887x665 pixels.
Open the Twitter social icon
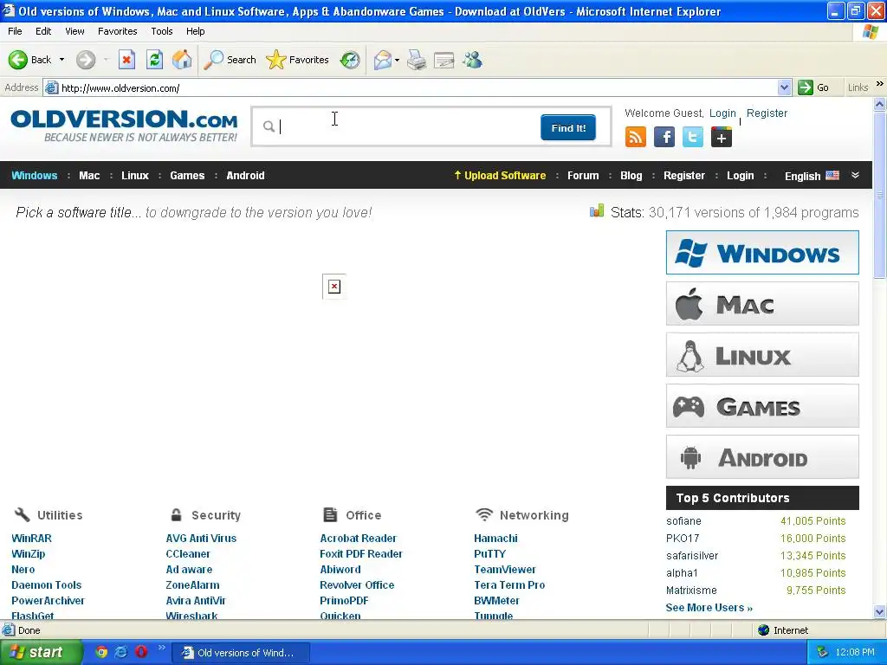[692, 138]
